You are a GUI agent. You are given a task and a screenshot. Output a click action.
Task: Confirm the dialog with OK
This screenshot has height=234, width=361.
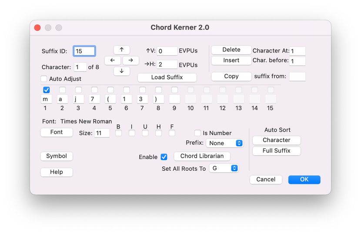pos(304,179)
